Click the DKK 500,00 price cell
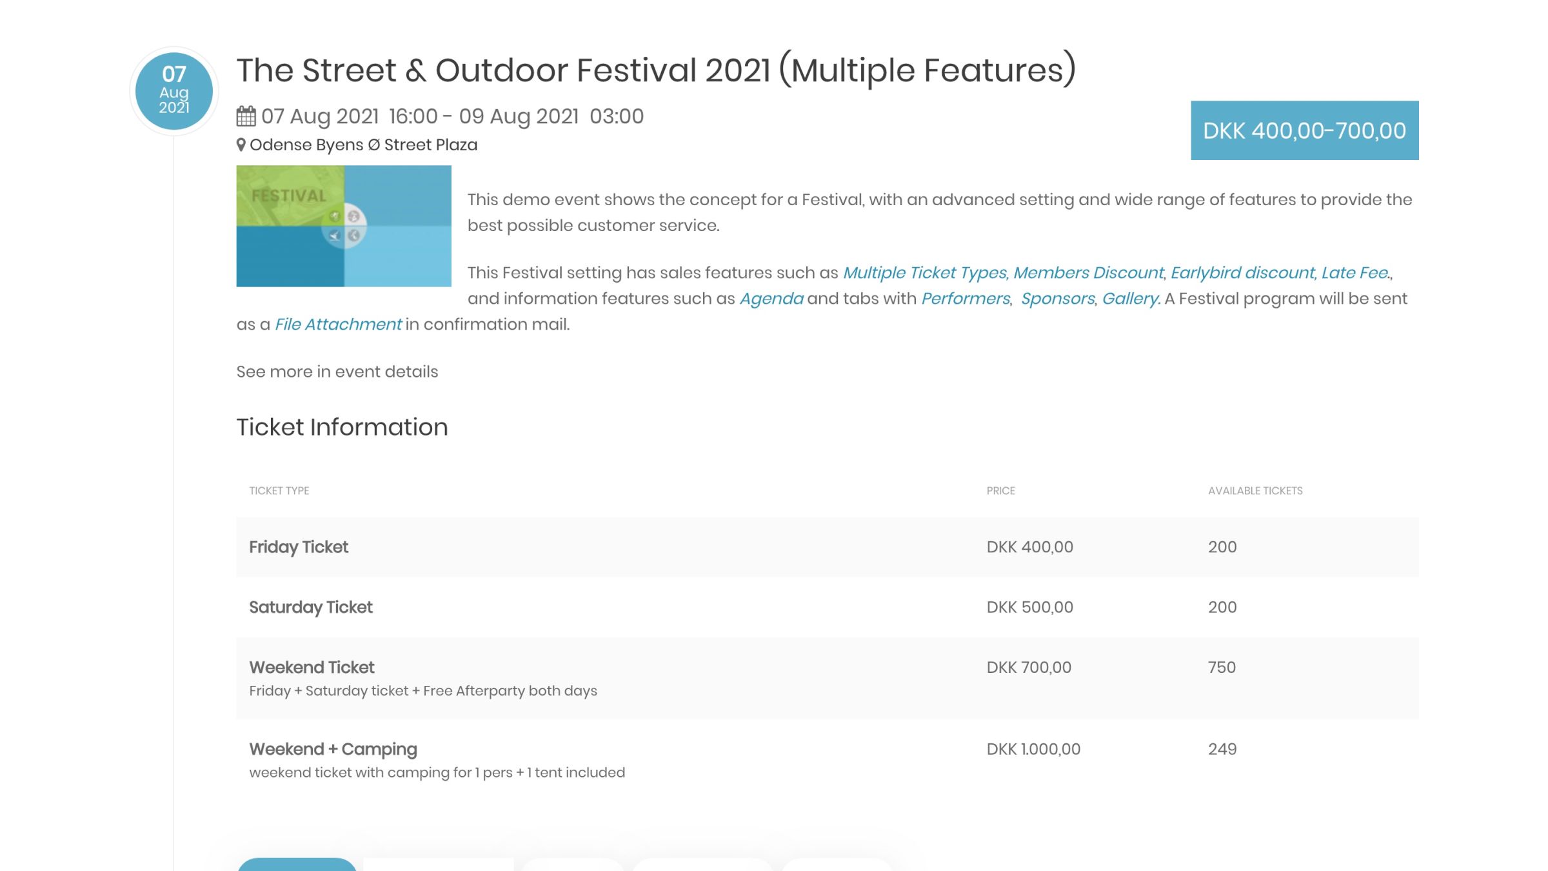The width and height of the screenshot is (1548, 871). tap(1030, 607)
